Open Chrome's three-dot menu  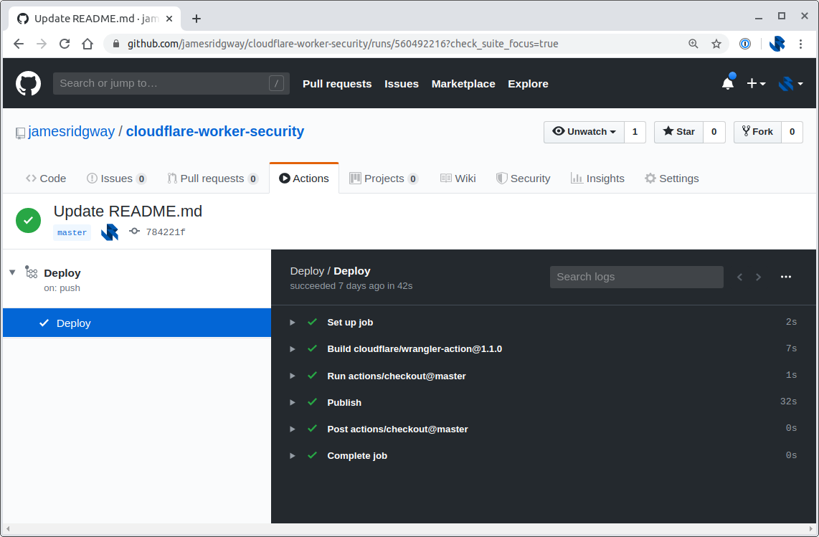click(x=800, y=44)
